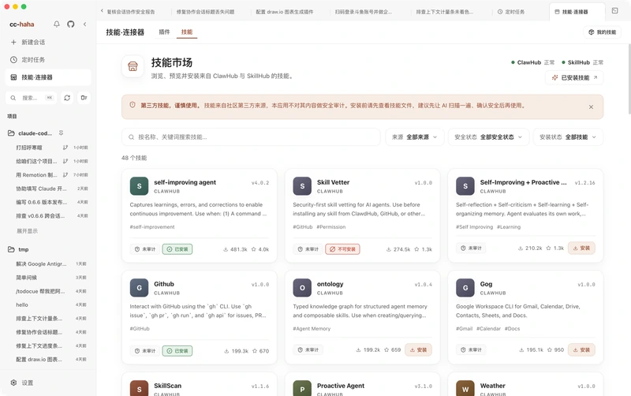Screen dimensions: 631x396
Task: Select the 技能 sub-tab
Action: coord(187,32)
